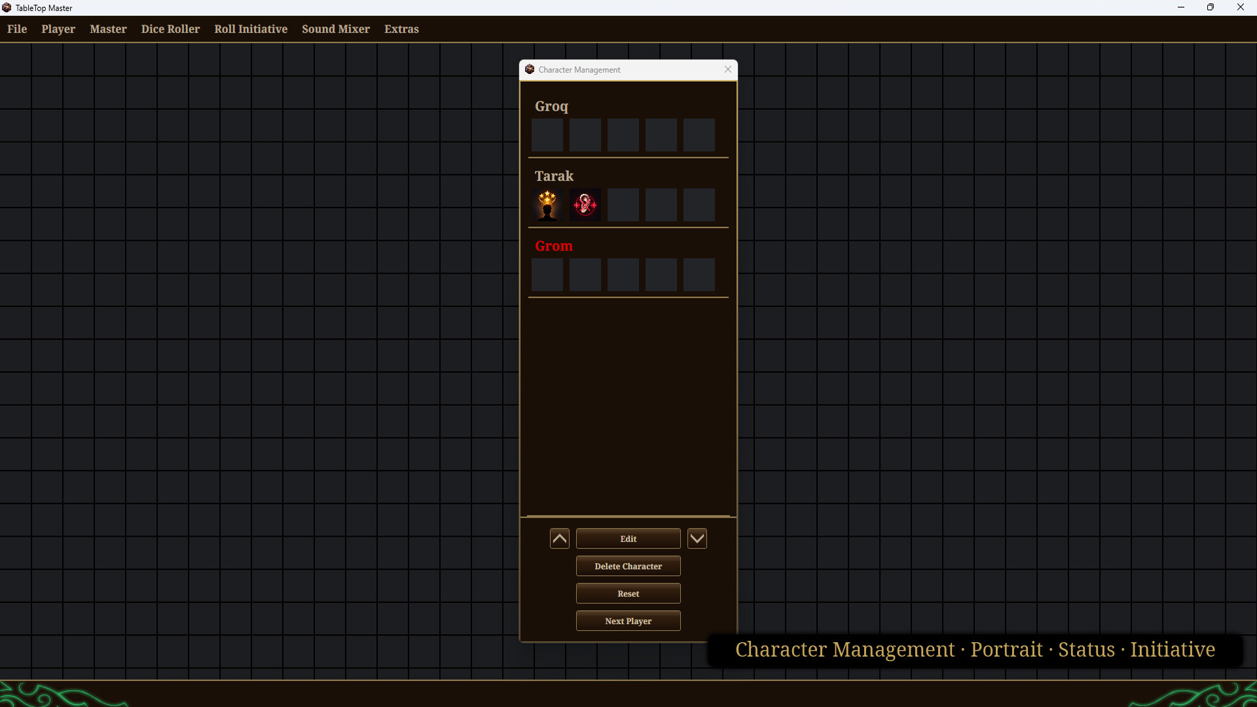Minimize the TableTop Master window
This screenshot has height=707, width=1257.
[x=1181, y=7]
